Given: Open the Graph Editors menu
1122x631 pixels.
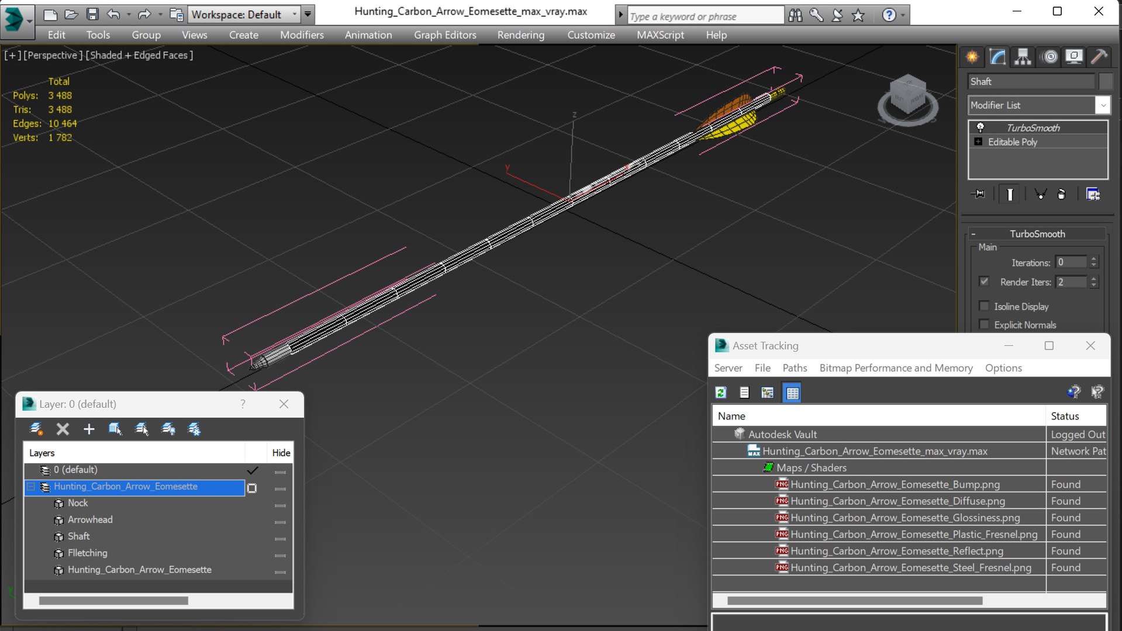Looking at the screenshot, I should (x=445, y=35).
